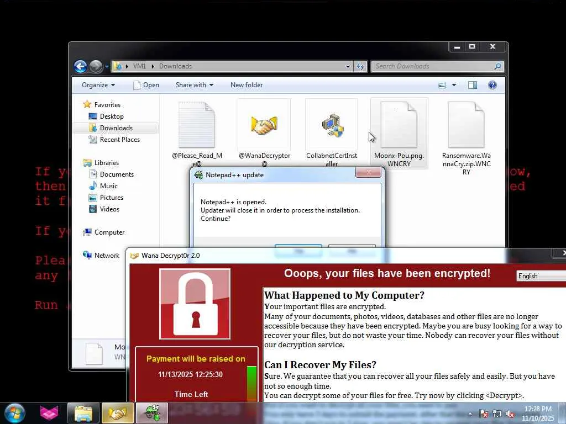566x424 pixels.
Task: Maximize the Downloads Explorer window
Action: pyautogui.click(x=472, y=47)
